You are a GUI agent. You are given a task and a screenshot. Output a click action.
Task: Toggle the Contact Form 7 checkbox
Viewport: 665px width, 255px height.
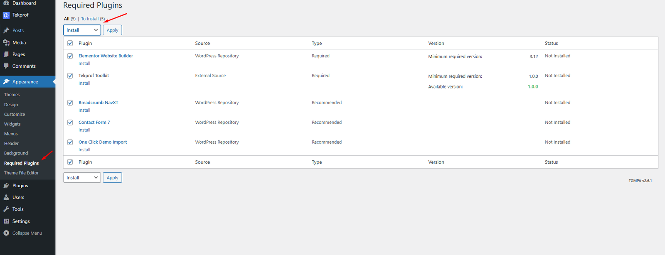[x=70, y=123]
